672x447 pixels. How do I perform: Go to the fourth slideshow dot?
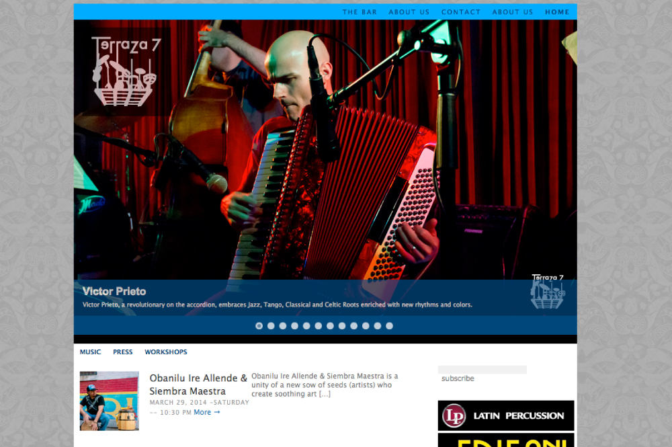tap(294, 326)
